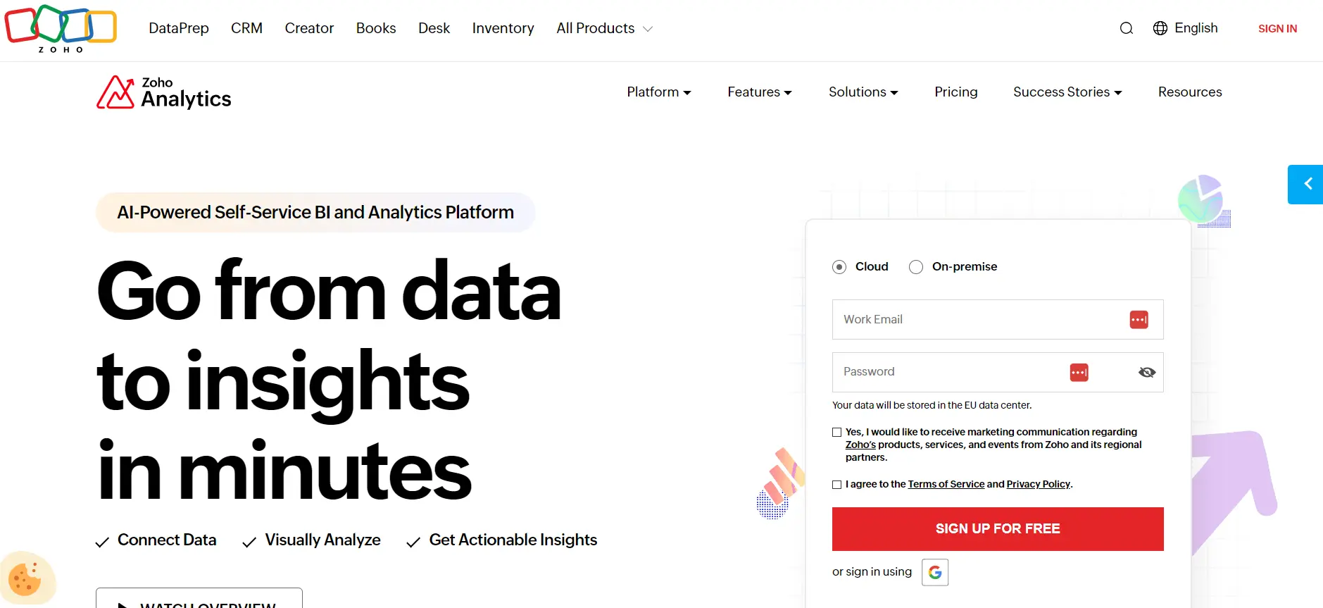
Task: Check the Terms of Service agreement checkbox
Action: (x=836, y=485)
